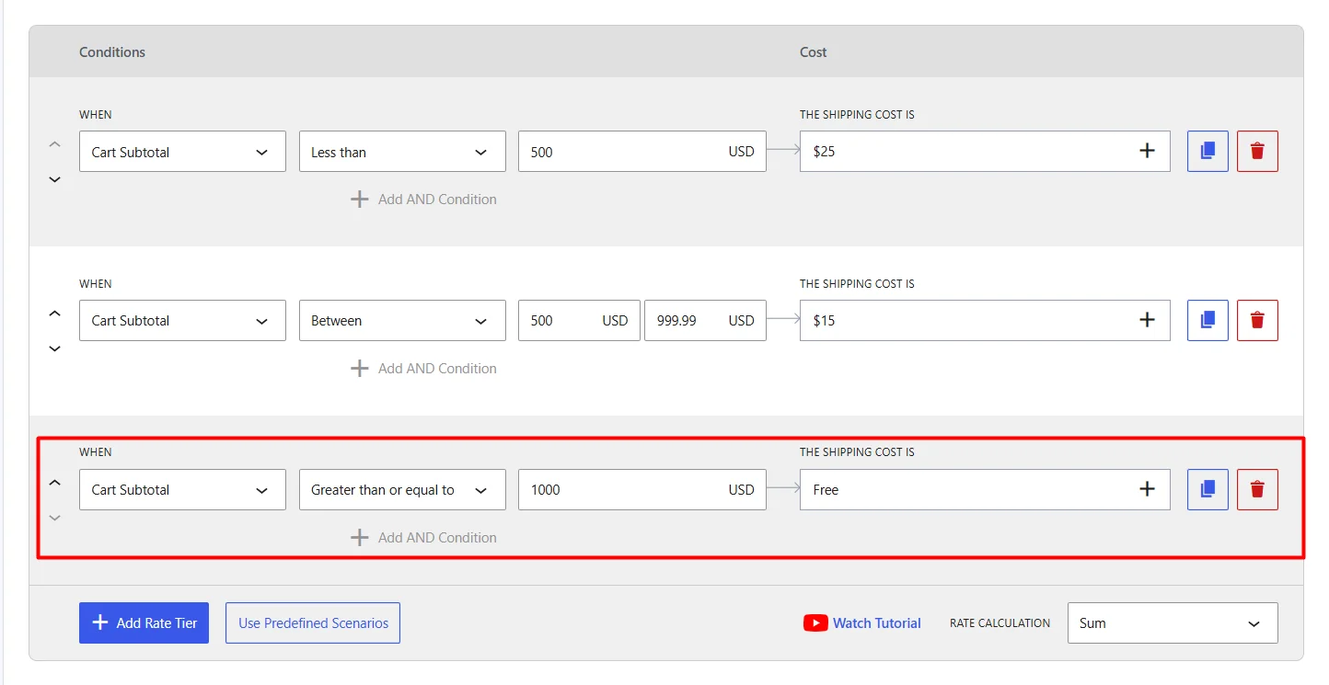
Task: Click Use Predefined Scenarios button
Action: [313, 622]
